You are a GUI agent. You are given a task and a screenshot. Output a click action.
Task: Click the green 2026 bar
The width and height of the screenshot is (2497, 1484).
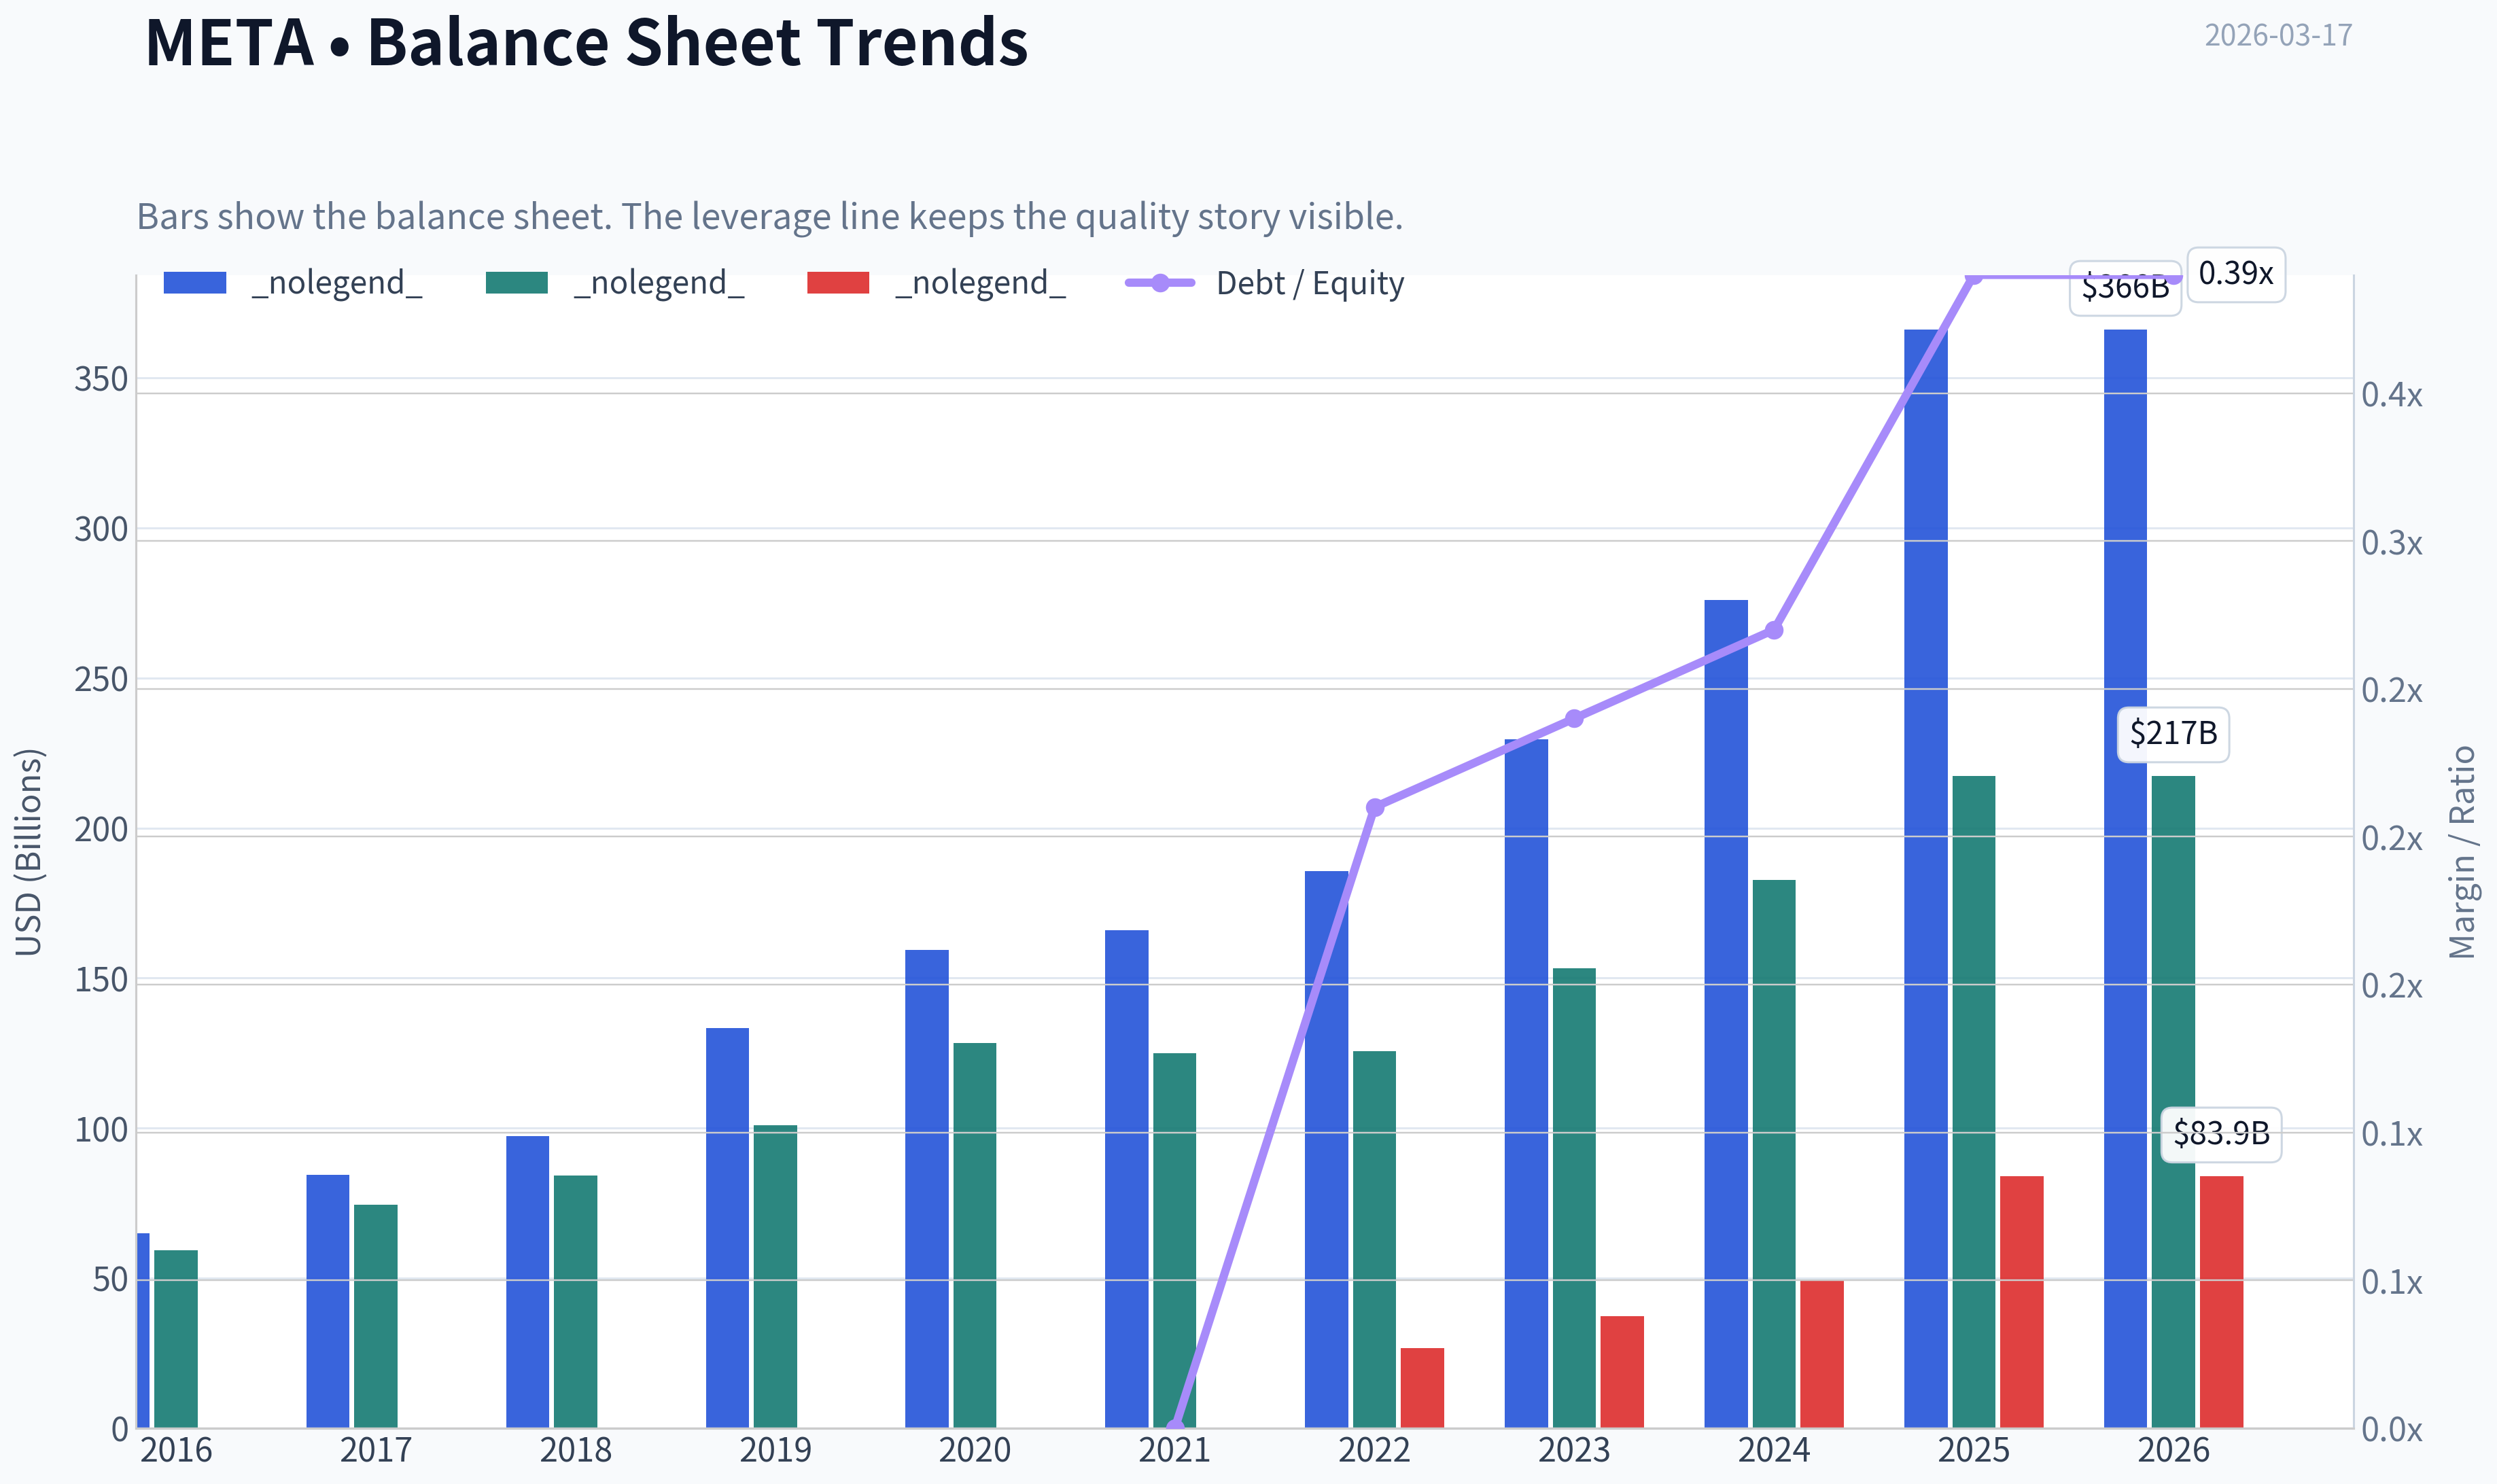[2173, 1102]
